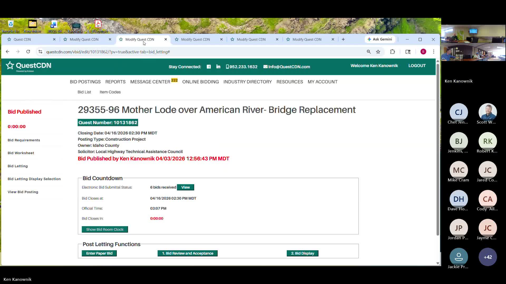Click the browser back arrow
This screenshot has width=506, height=284.
(7, 52)
